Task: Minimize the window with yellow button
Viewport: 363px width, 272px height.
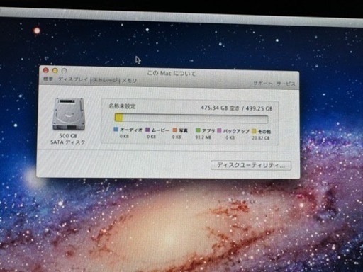Action: coord(55,70)
